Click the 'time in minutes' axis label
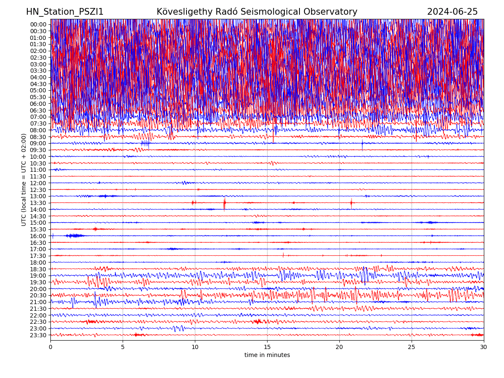 click(x=267, y=355)
